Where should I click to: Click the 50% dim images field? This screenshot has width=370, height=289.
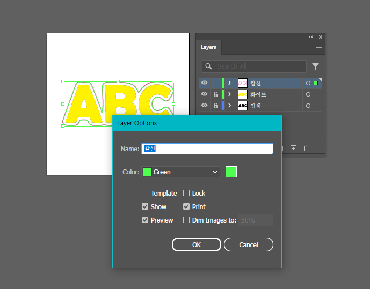[256, 220]
